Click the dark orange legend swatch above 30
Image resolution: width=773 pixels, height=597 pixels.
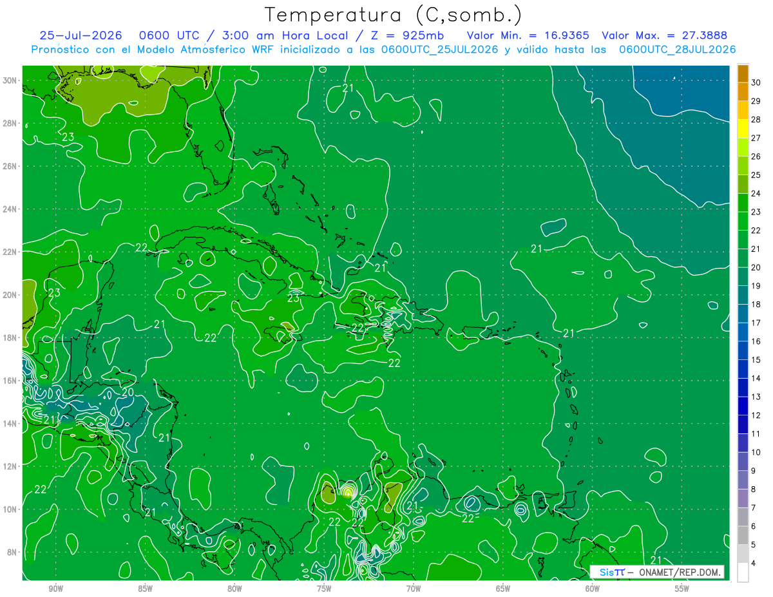tap(743, 73)
